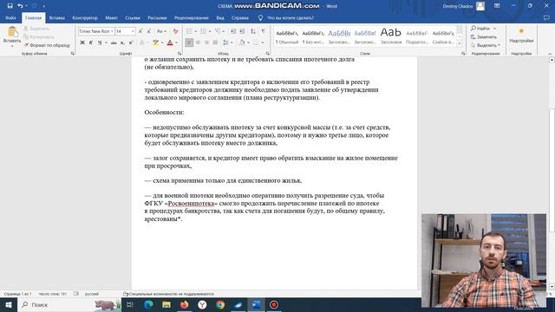Click the Format Painter (Формат по образцу) button
This screenshot has height=312, width=555.
click(47, 45)
